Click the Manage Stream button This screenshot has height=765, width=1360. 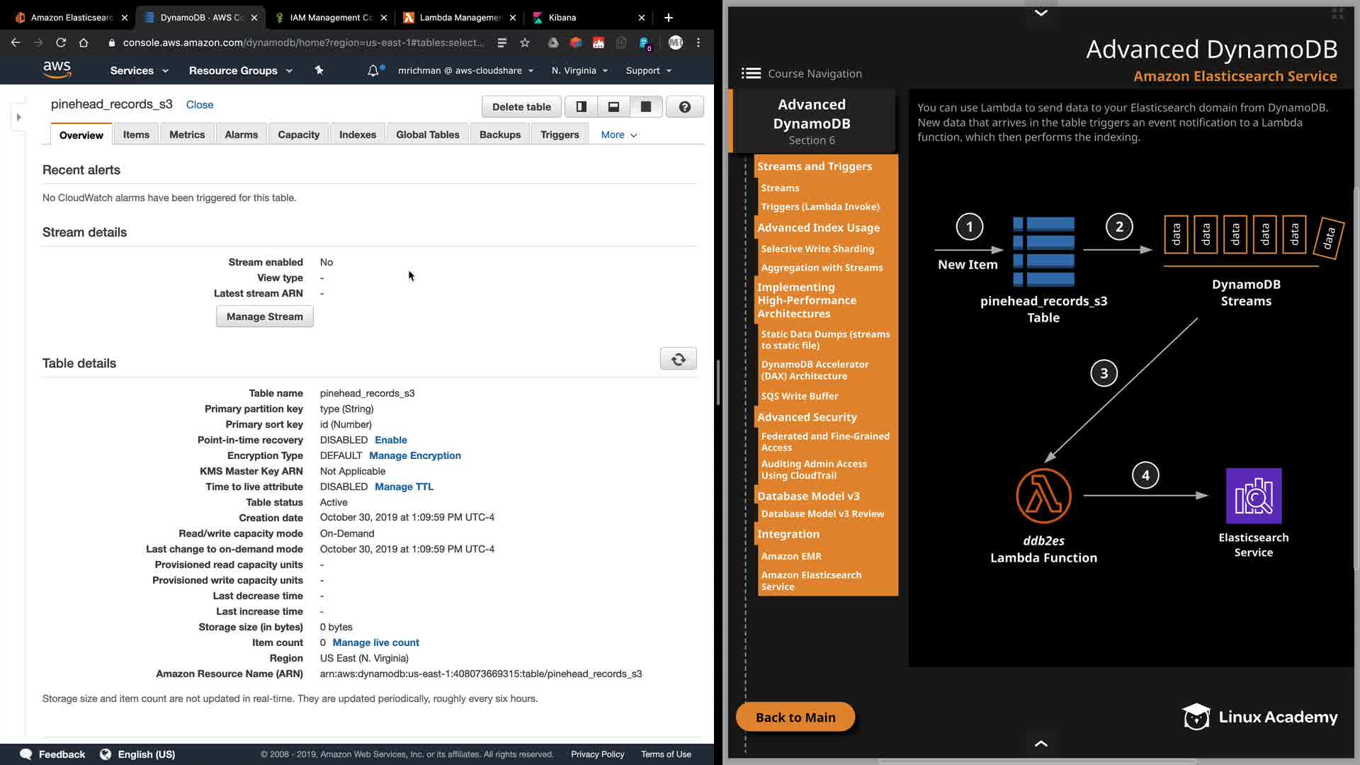pos(264,317)
